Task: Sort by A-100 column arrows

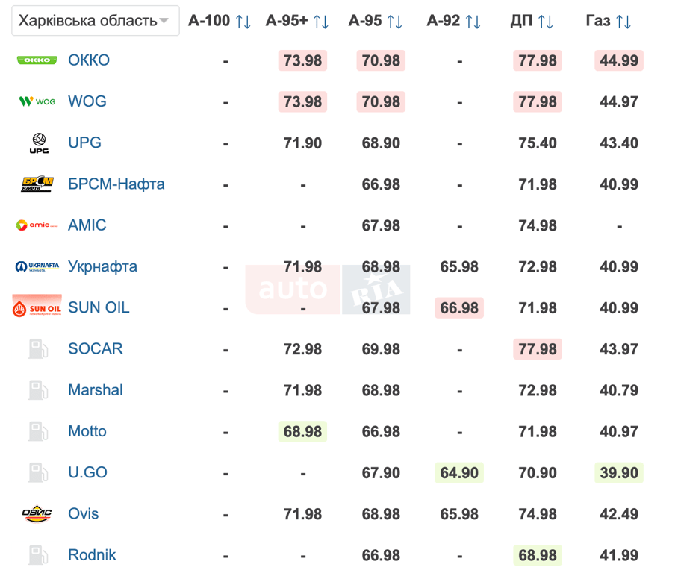Action: click(243, 22)
